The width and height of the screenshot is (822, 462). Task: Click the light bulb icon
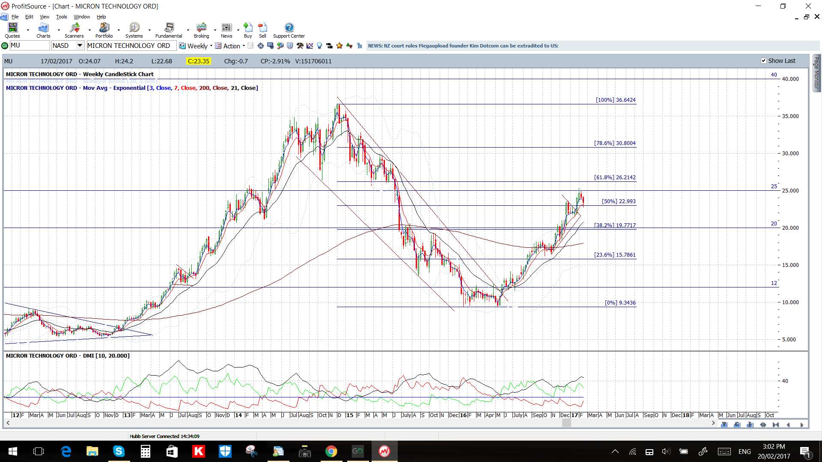pos(319,46)
